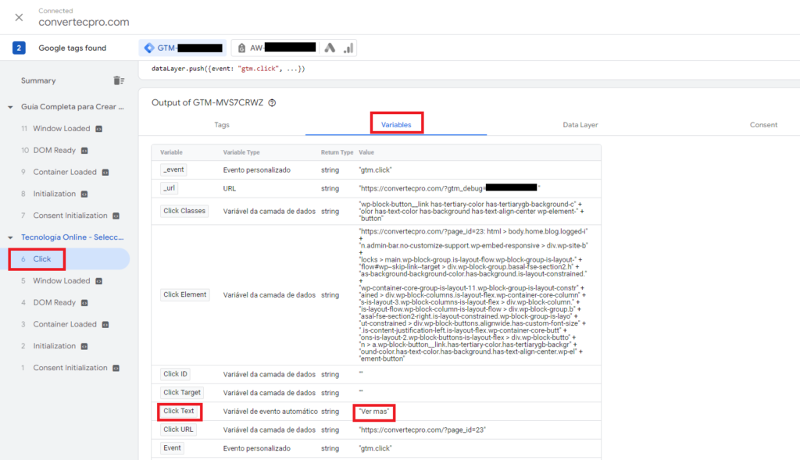Select the Tecnologia Online page entry
Image resolution: width=800 pixels, height=460 pixels.
coord(73,237)
